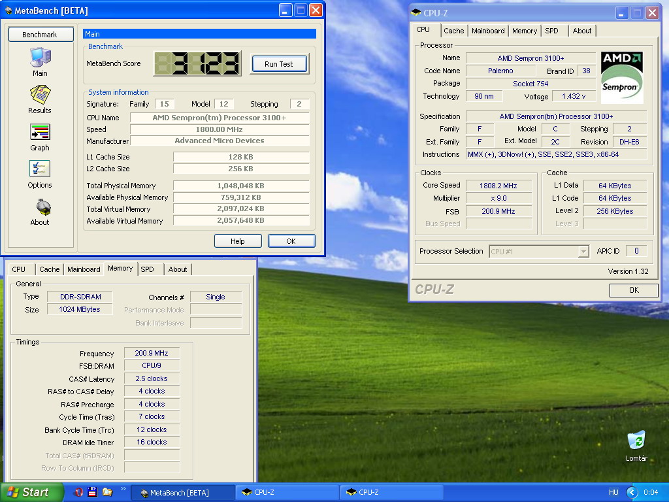669x502 pixels.
Task: Click the Voltage 1.432 v value
Action: point(574,97)
